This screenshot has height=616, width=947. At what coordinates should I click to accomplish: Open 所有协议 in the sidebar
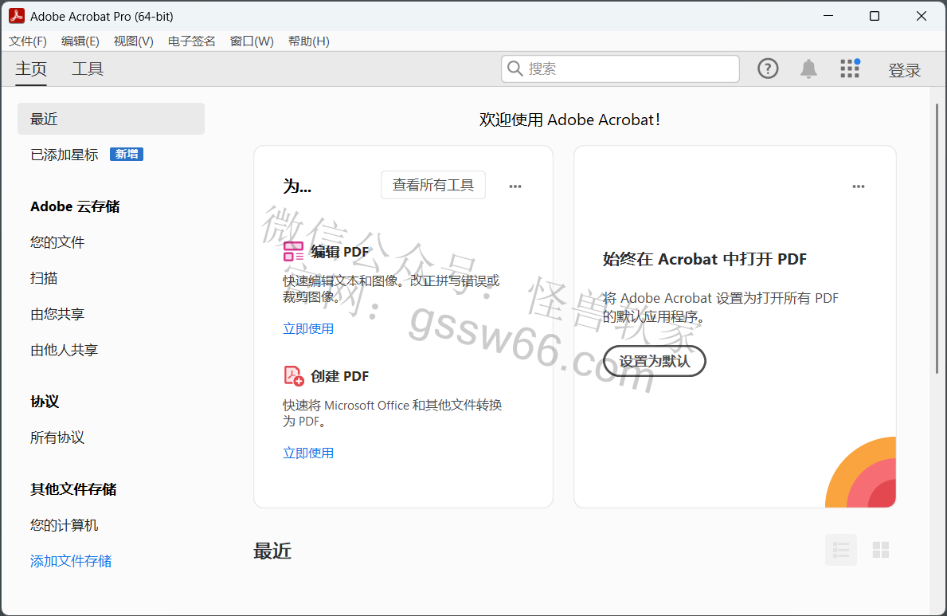(57, 437)
